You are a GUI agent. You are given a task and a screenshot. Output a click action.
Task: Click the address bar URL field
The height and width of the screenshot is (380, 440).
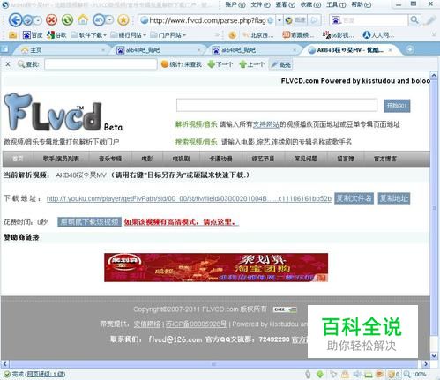pyautogui.click(x=207, y=20)
